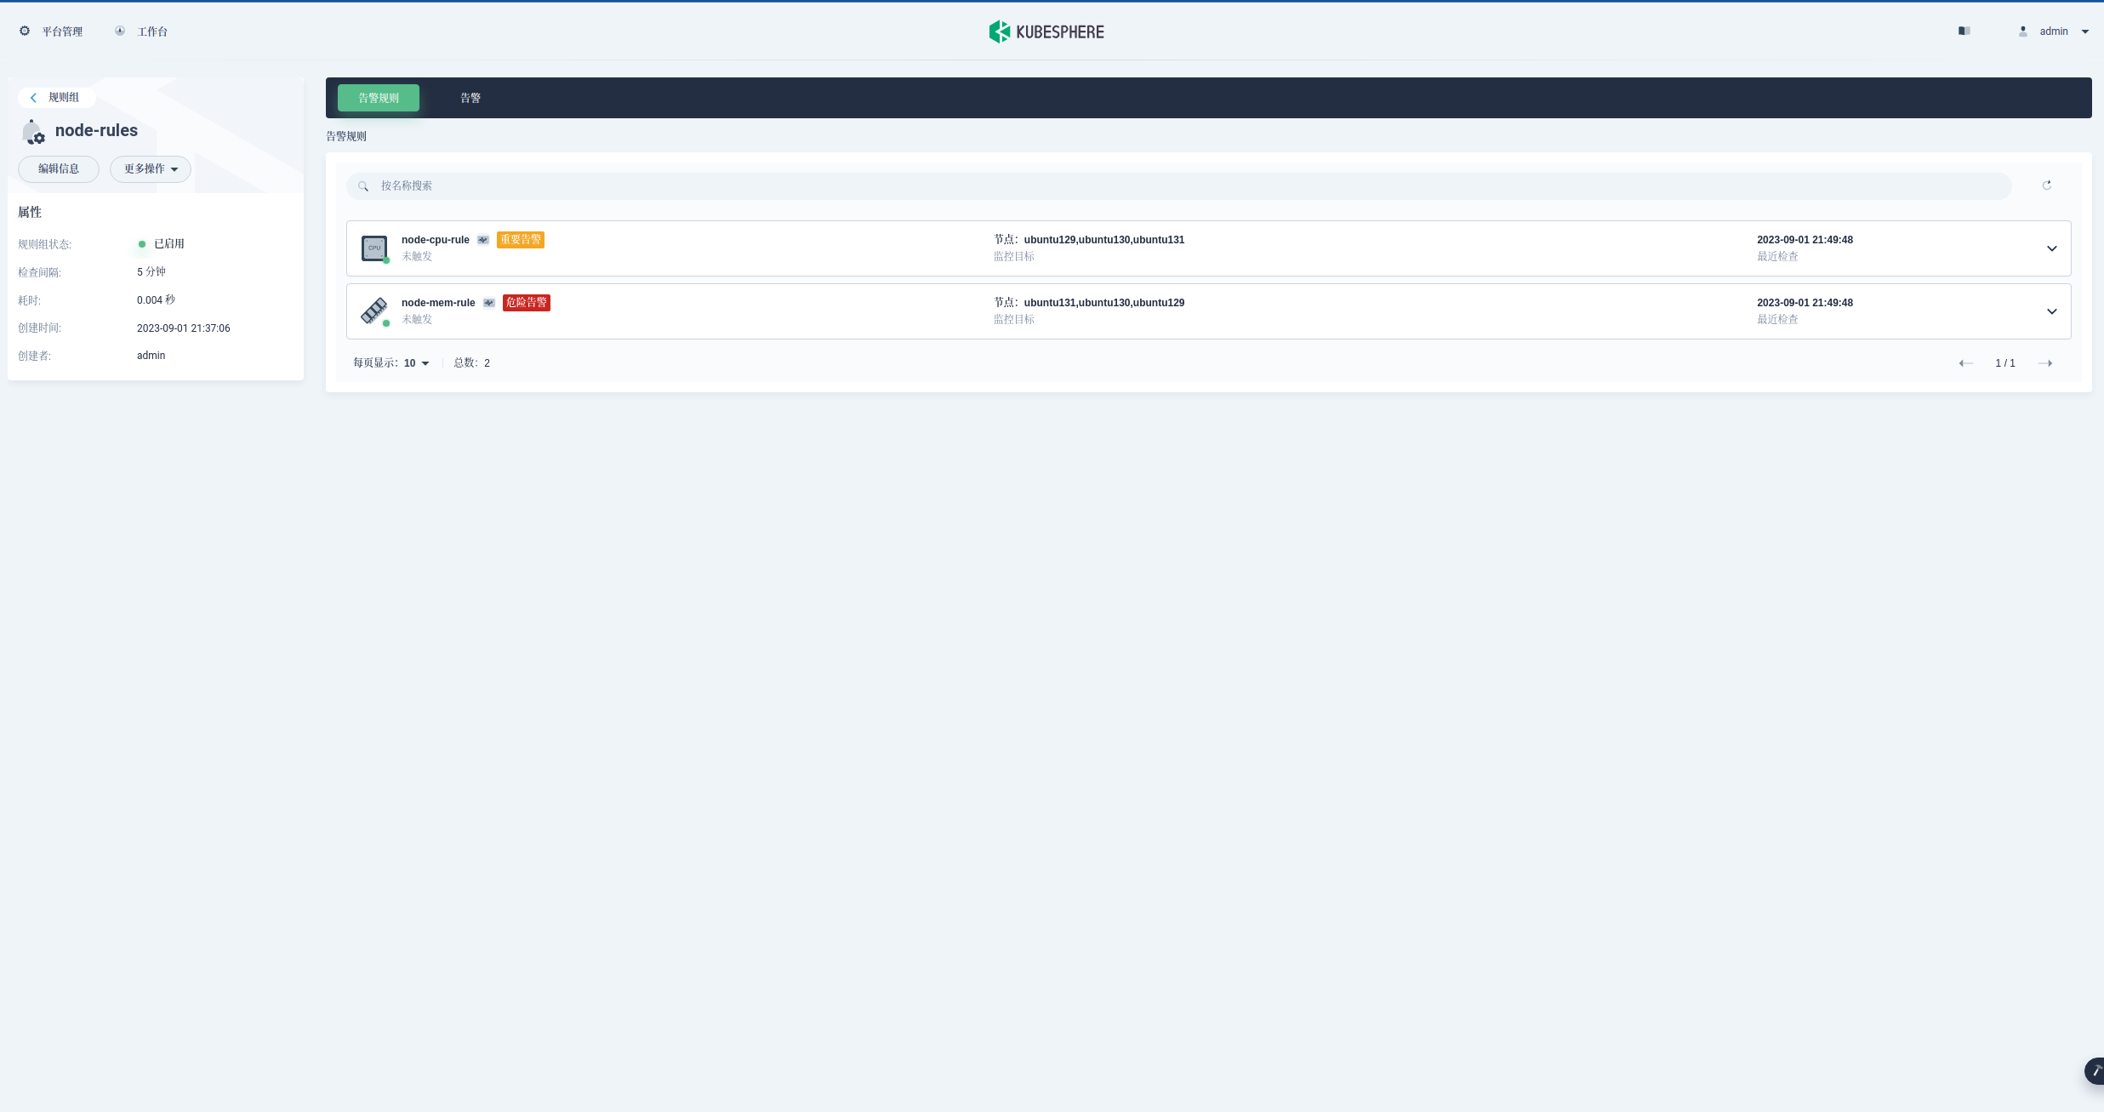Expand the node-mem-rule row details
This screenshot has width=2104, height=1112.
[x=2052, y=311]
